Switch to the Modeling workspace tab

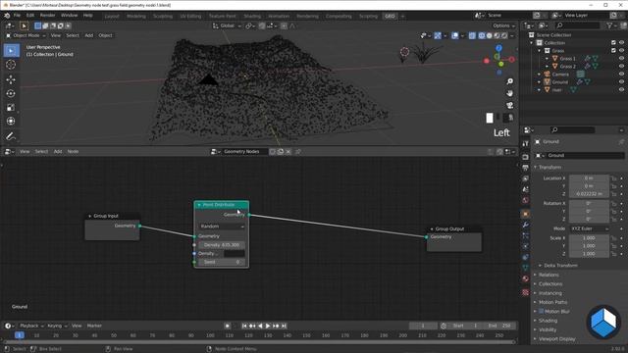136,17
